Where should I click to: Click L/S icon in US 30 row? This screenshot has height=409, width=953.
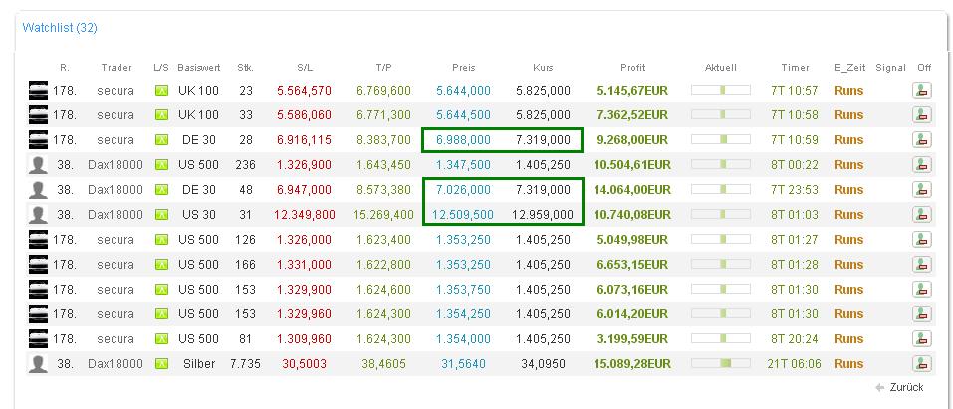tap(161, 215)
